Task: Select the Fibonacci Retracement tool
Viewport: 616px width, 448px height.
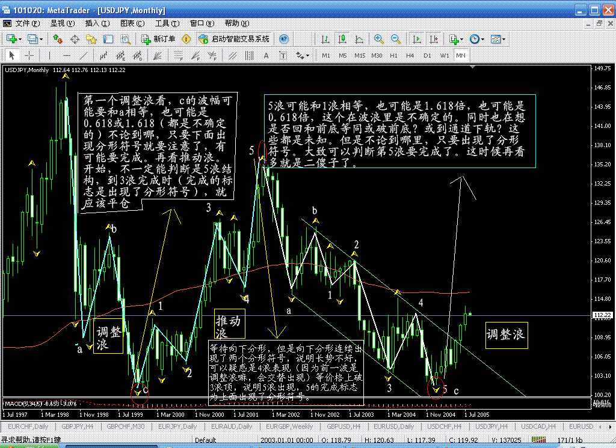Action: click(178, 55)
